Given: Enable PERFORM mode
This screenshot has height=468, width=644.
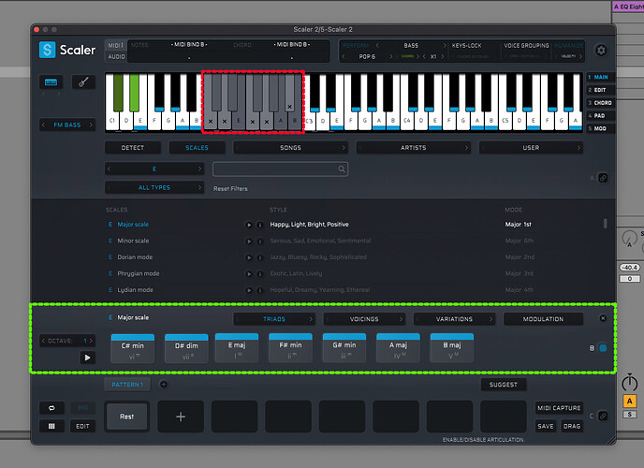Looking at the screenshot, I should (x=356, y=46).
